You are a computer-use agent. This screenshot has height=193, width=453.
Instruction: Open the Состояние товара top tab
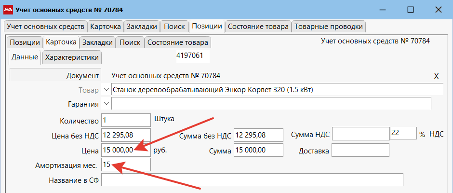click(x=258, y=26)
